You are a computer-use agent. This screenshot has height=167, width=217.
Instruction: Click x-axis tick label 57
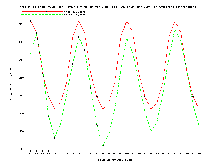click(x=145, y=153)
